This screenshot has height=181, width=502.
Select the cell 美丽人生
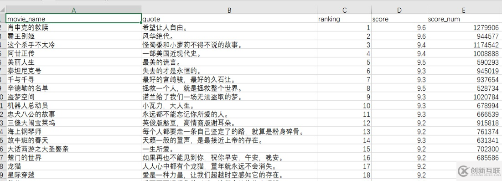(x=73, y=62)
